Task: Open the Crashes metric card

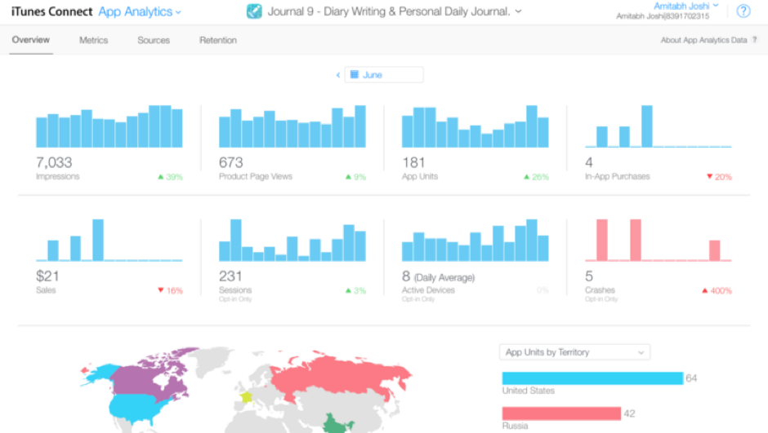Action: click(x=659, y=260)
